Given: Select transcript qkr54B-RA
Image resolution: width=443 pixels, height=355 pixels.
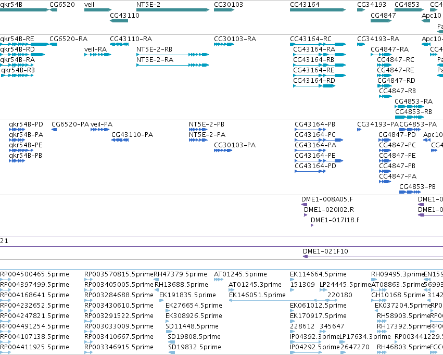Looking at the screenshot, I should tap(17, 65).
